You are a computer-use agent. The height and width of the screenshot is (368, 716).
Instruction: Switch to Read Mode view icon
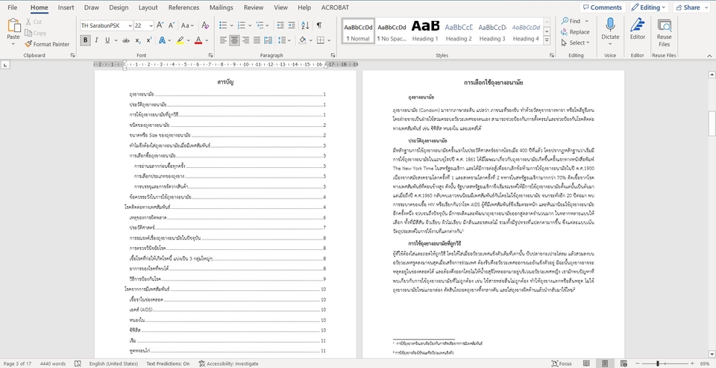pos(586,364)
